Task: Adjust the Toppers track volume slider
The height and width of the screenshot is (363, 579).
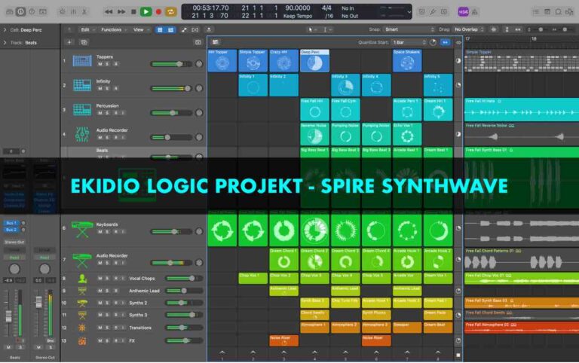Action: 171,64
